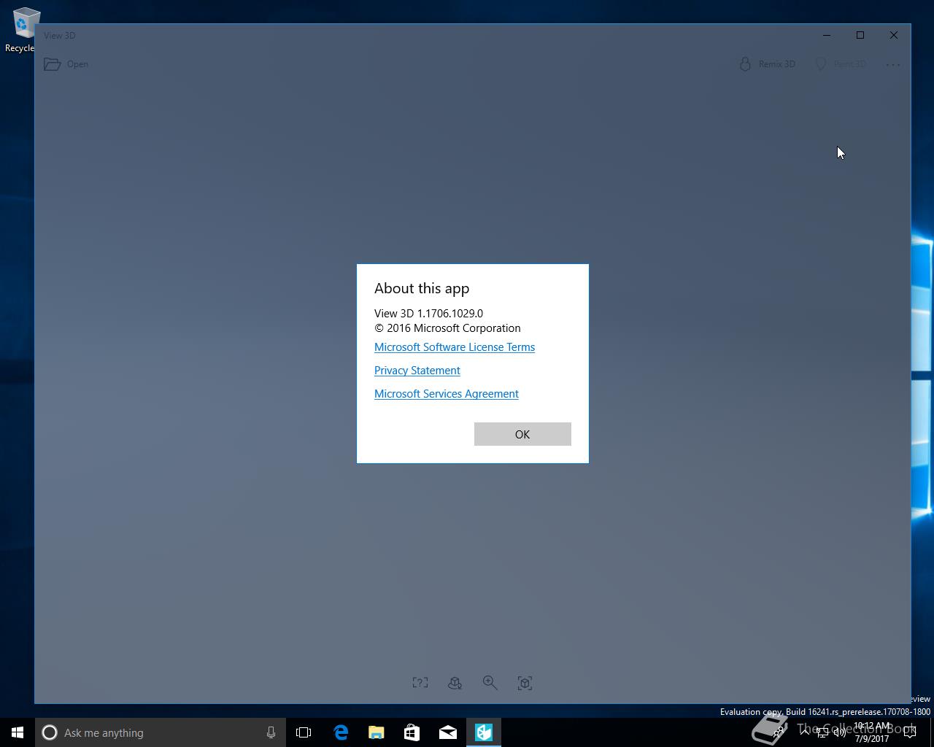Image resolution: width=934 pixels, height=747 pixels.
Task: Click the Cortana circle icon
Action: click(50, 732)
